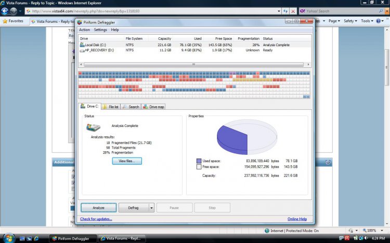Sort by the Drive column header

point(84,39)
